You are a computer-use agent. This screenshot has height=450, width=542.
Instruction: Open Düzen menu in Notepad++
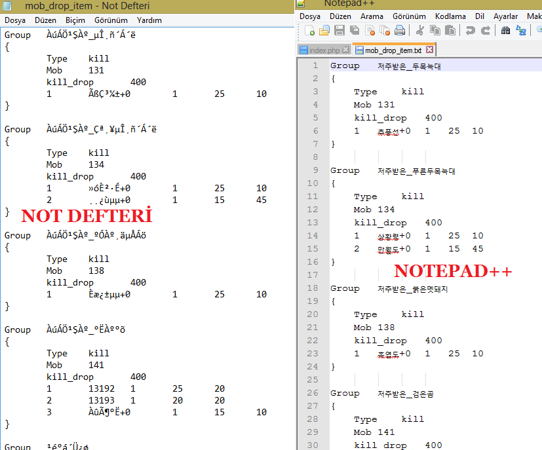click(340, 16)
